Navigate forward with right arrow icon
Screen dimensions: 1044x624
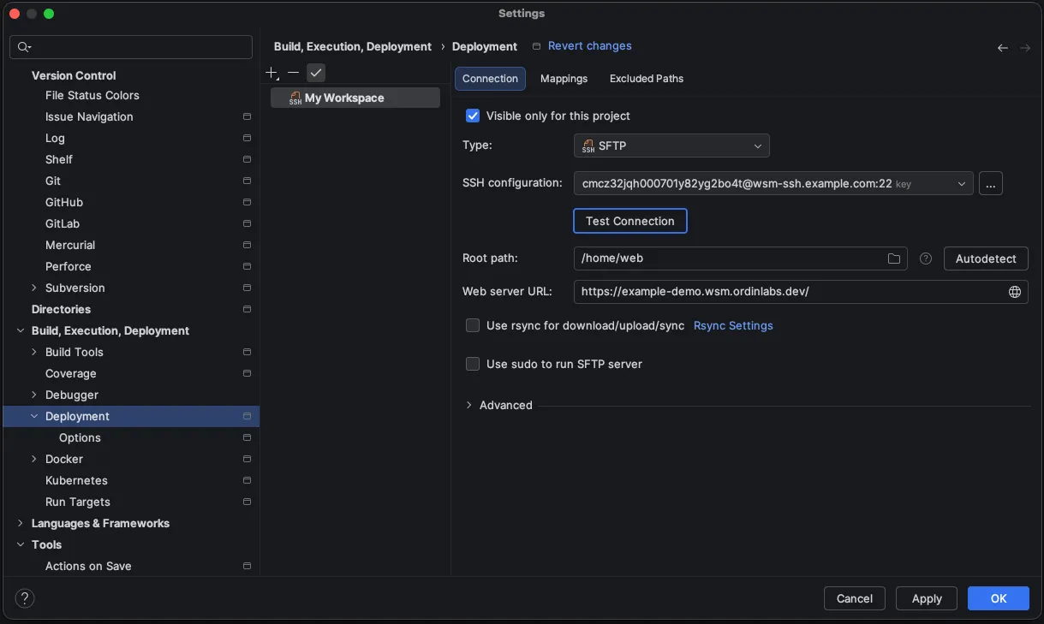point(1025,48)
